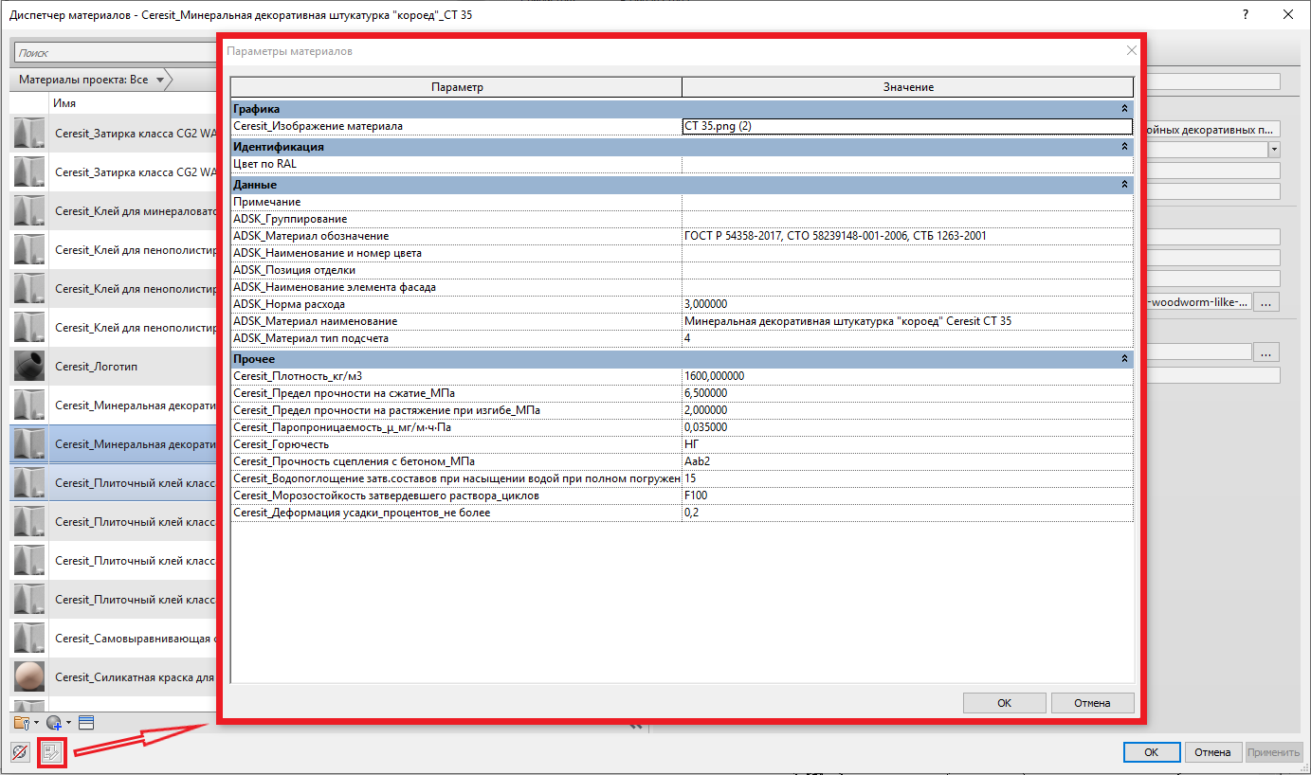Collapse the 'Графика' parameter group
The width and height of the screenshot is (1311, 775).
coord(1125,109)
